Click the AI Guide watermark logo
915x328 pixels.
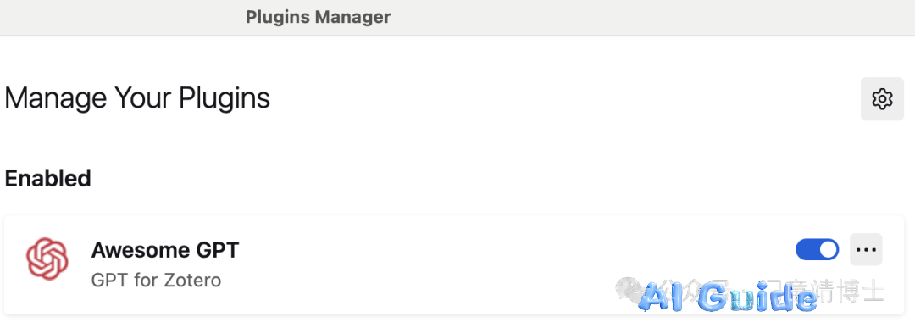coord(728,297)
